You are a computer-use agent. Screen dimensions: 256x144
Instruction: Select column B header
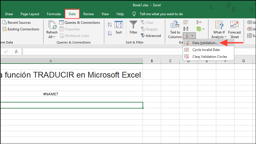click(x=152, y=61)
